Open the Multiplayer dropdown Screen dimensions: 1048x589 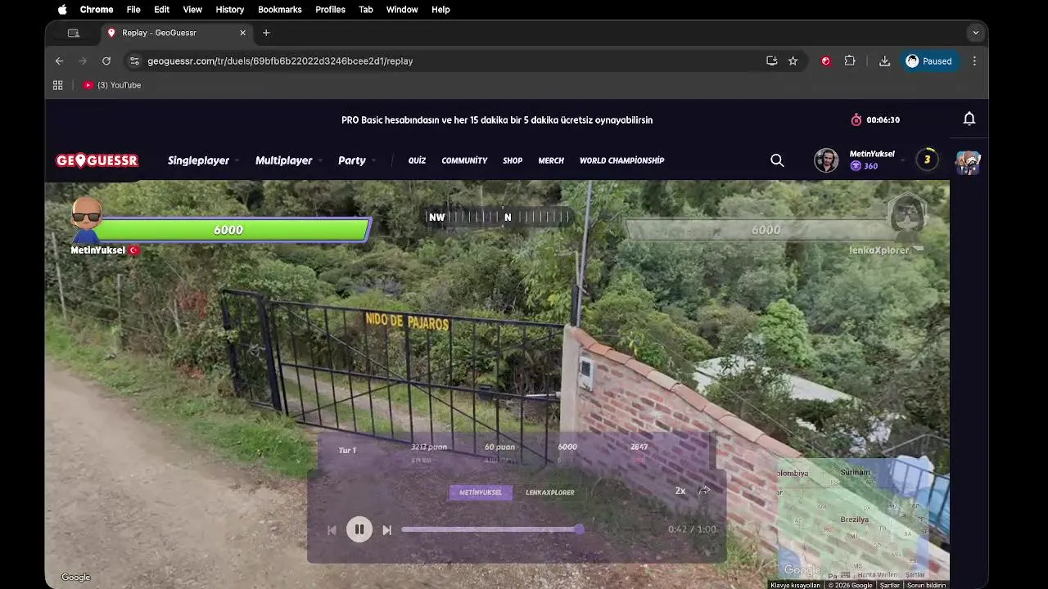[288, 160]
